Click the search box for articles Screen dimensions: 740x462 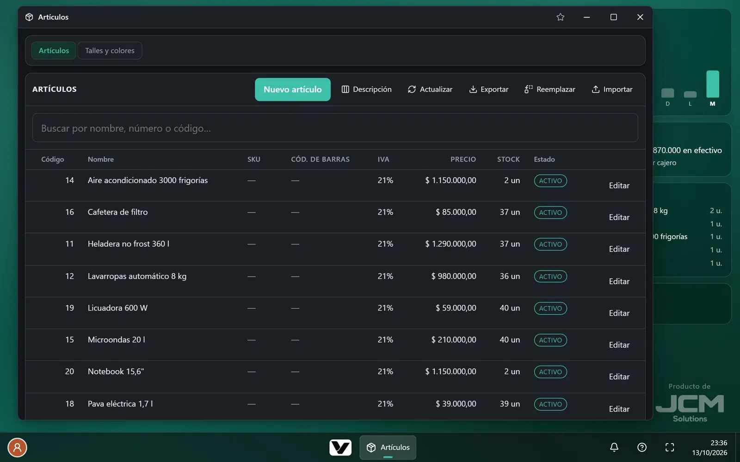click(335, 128)
